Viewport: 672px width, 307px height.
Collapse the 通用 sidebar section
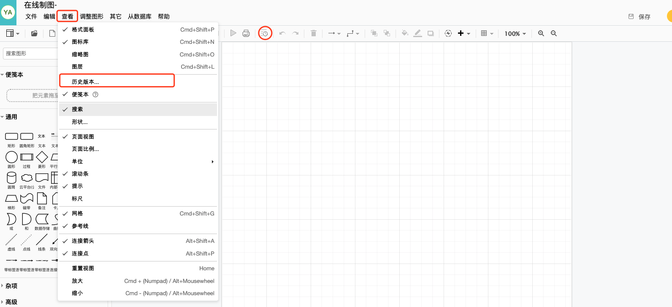point(9,117)
